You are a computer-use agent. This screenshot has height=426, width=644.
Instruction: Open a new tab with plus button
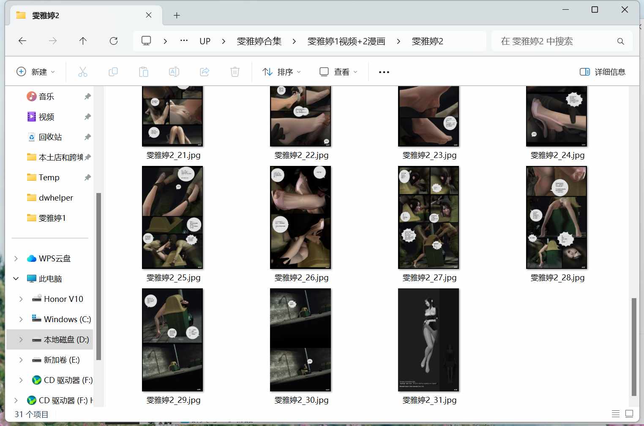coord(177,16)
